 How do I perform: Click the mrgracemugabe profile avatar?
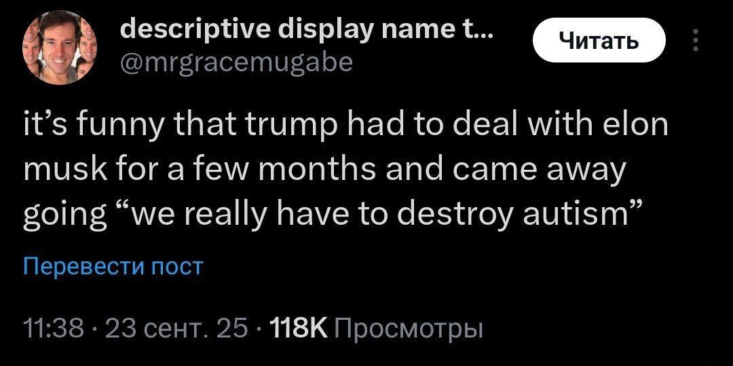tap(58, 47)
